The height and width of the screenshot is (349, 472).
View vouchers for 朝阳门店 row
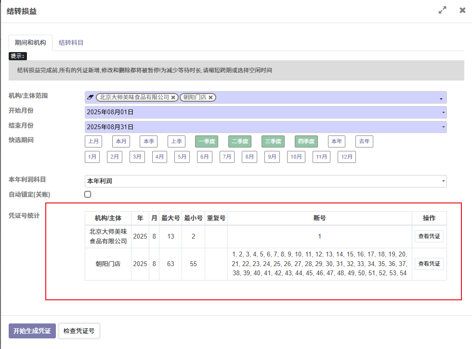(429, 264)
